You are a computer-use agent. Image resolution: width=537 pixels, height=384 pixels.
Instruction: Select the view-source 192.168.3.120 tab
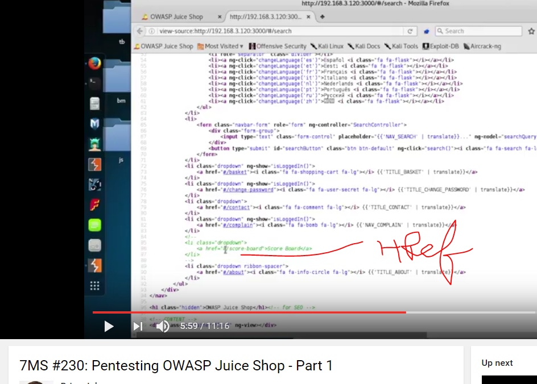point(266,16)
